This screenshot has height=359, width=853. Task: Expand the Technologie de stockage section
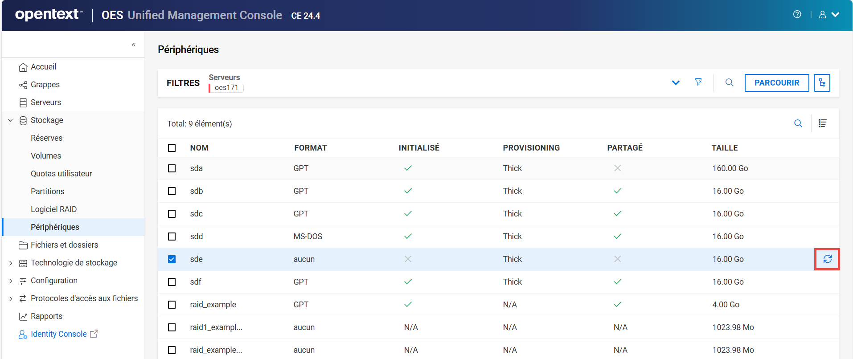pyautogui.click(x=11, y=263)
